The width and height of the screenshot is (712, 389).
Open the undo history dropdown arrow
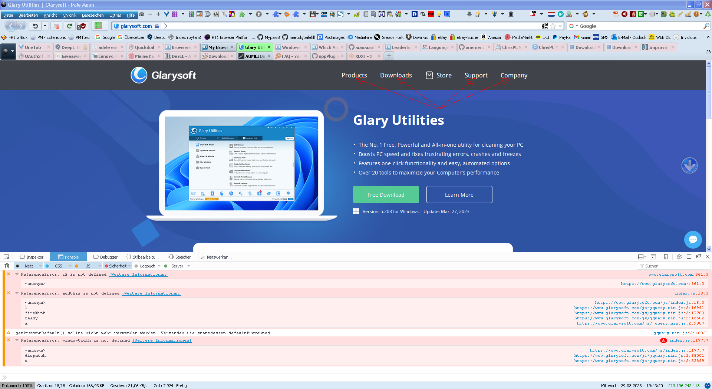tap(45, 26)
